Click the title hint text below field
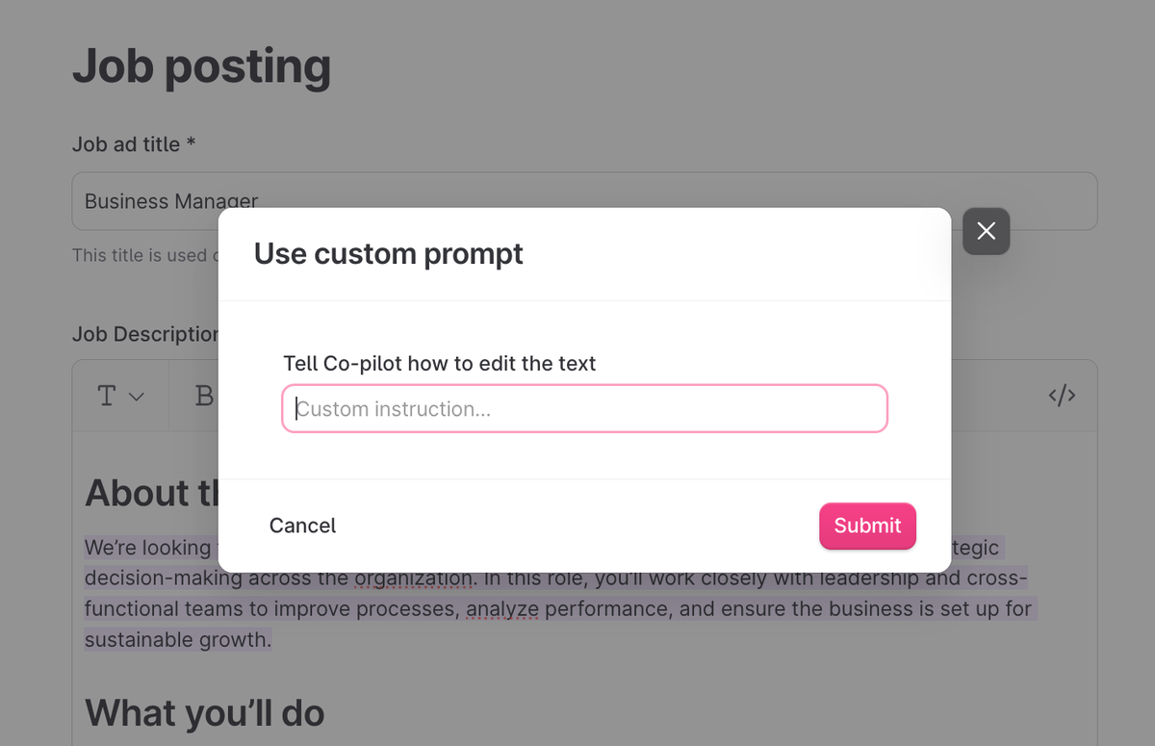1155x746 pixels. [x=140, y=255]
